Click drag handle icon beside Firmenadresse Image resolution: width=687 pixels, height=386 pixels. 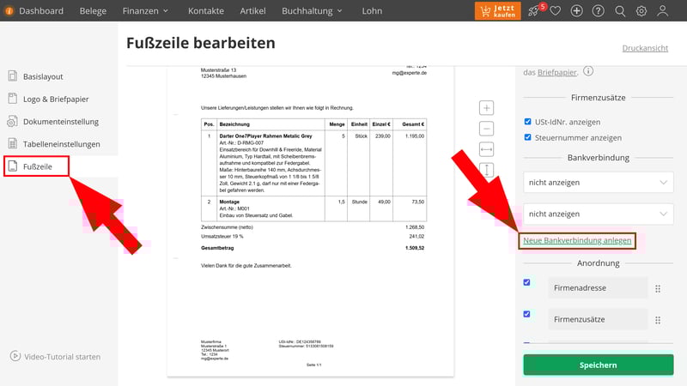(658, 288)
